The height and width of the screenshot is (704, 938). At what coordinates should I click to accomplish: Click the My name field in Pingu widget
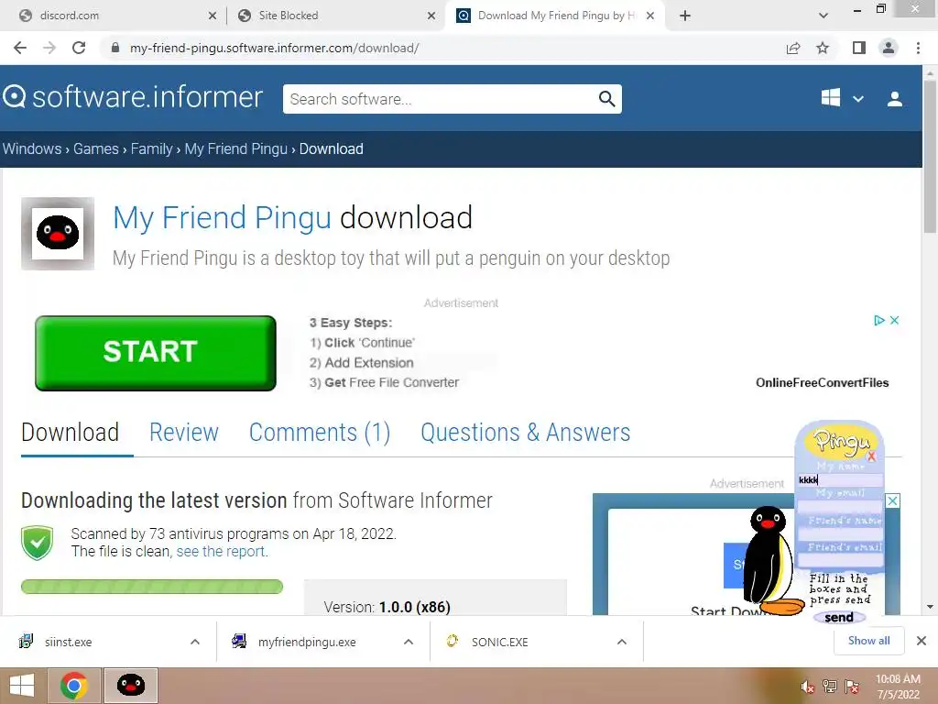pyautogui.click(x=840, y=479)
